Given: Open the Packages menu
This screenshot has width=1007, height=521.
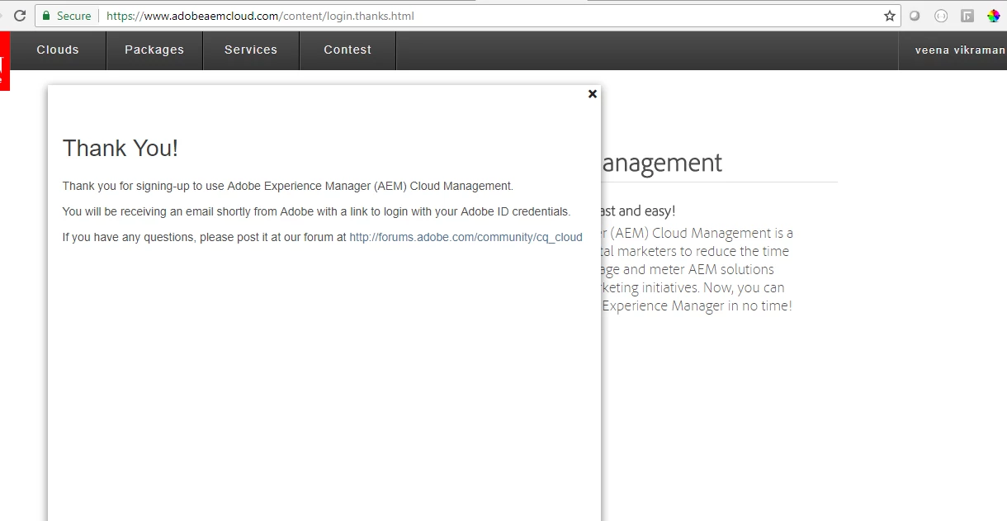Looking at the screenshot, I should click(x=154, y=50).
